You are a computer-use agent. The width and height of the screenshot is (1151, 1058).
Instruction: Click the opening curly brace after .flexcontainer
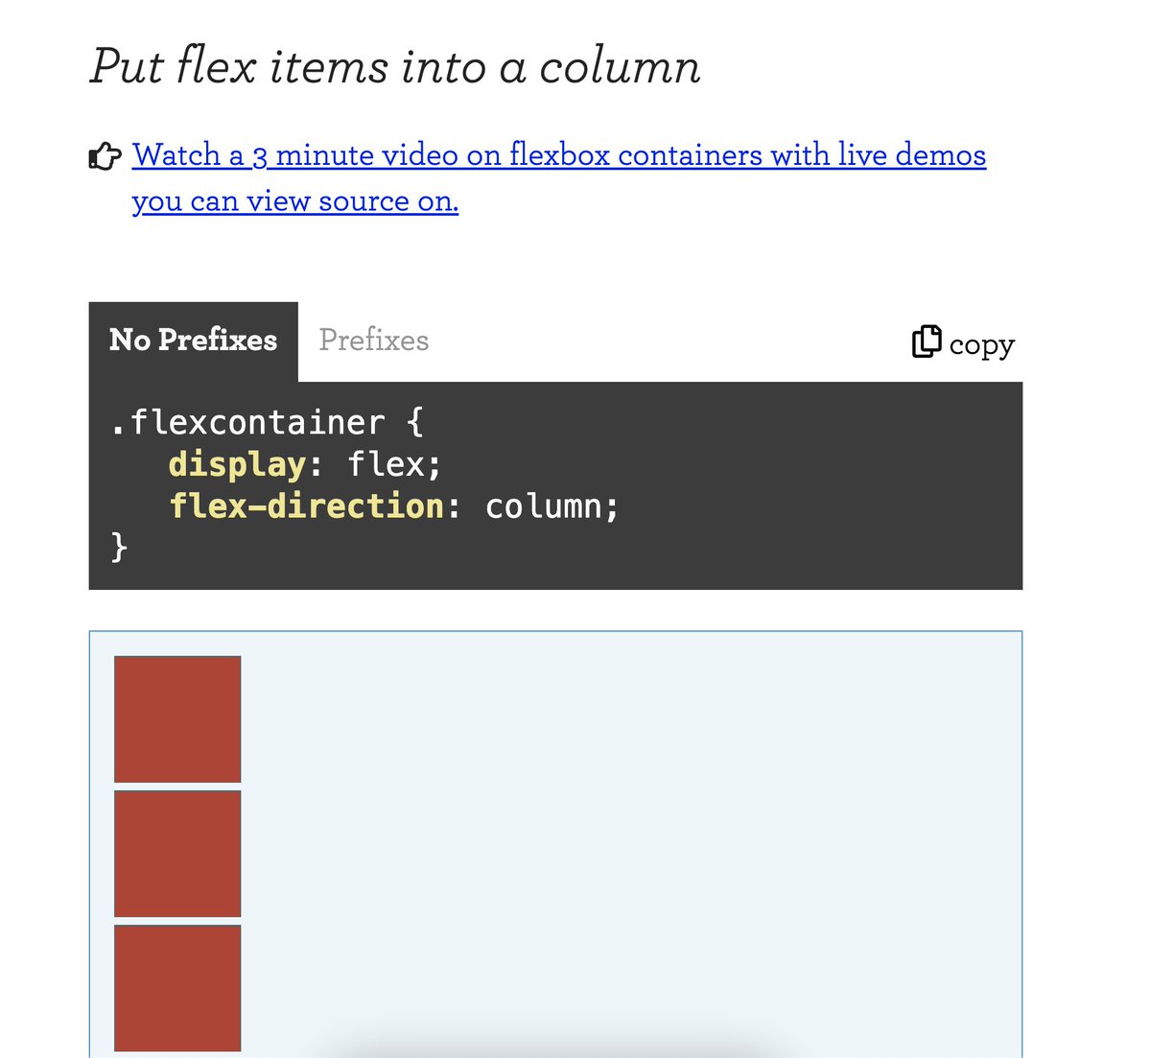[414, 423]
